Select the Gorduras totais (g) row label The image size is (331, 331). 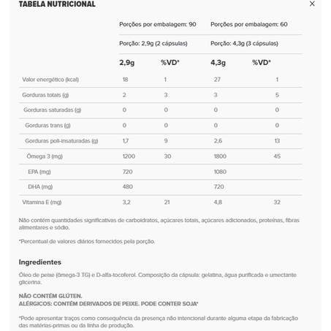[x=45, y=95]
